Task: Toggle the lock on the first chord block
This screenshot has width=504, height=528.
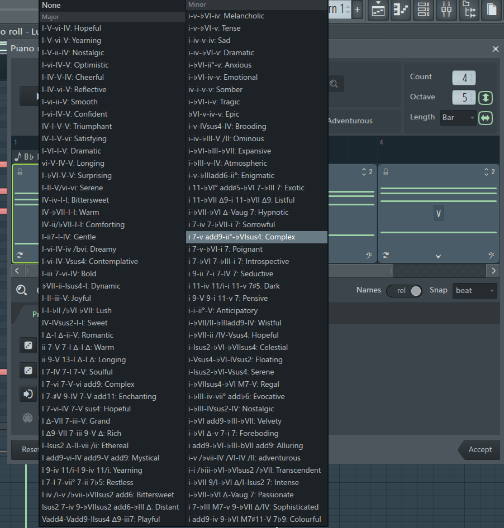Action: [20, 171]
